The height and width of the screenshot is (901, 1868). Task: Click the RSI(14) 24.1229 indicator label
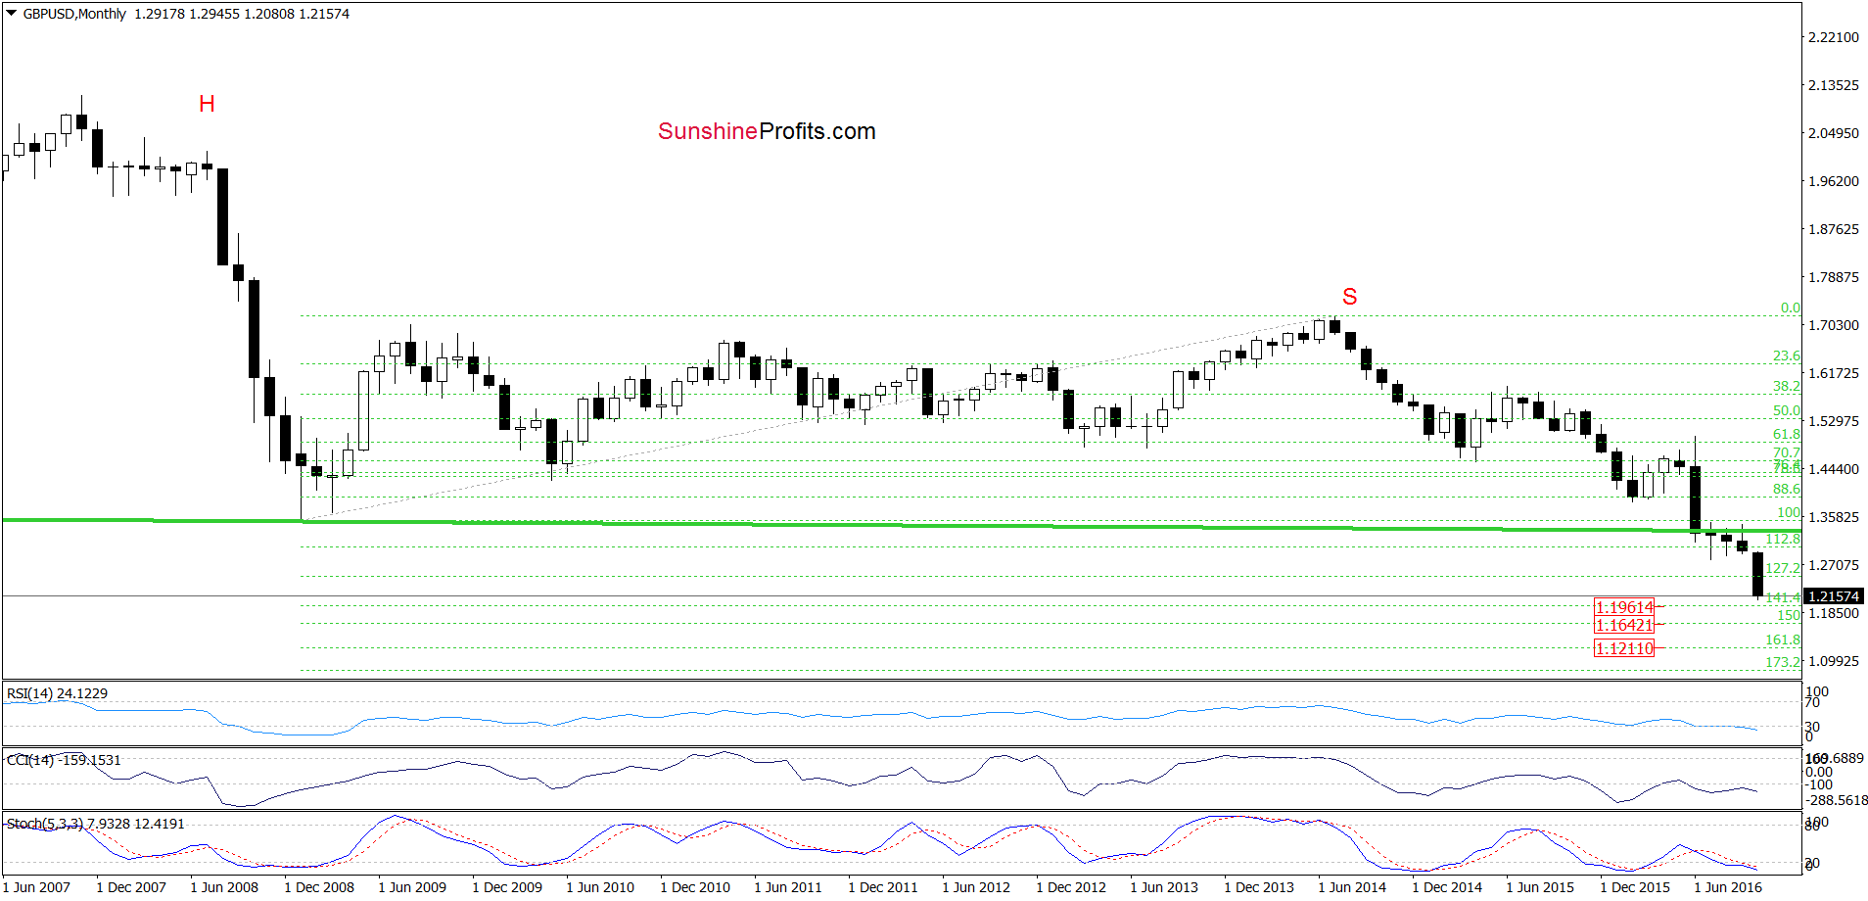pyautogui.click(x=57, y=693)
